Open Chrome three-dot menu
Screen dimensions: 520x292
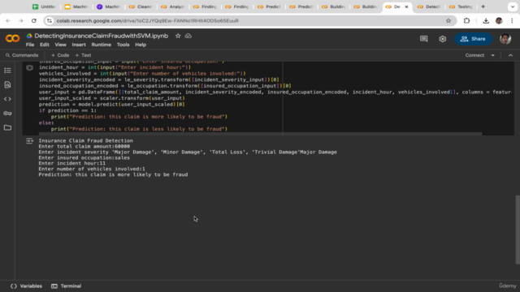pos(512,21)
